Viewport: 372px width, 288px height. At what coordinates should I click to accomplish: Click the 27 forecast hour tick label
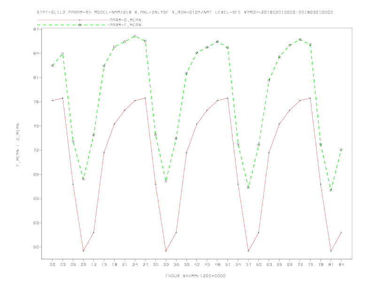pyautogui.click(x=145, y=264)
